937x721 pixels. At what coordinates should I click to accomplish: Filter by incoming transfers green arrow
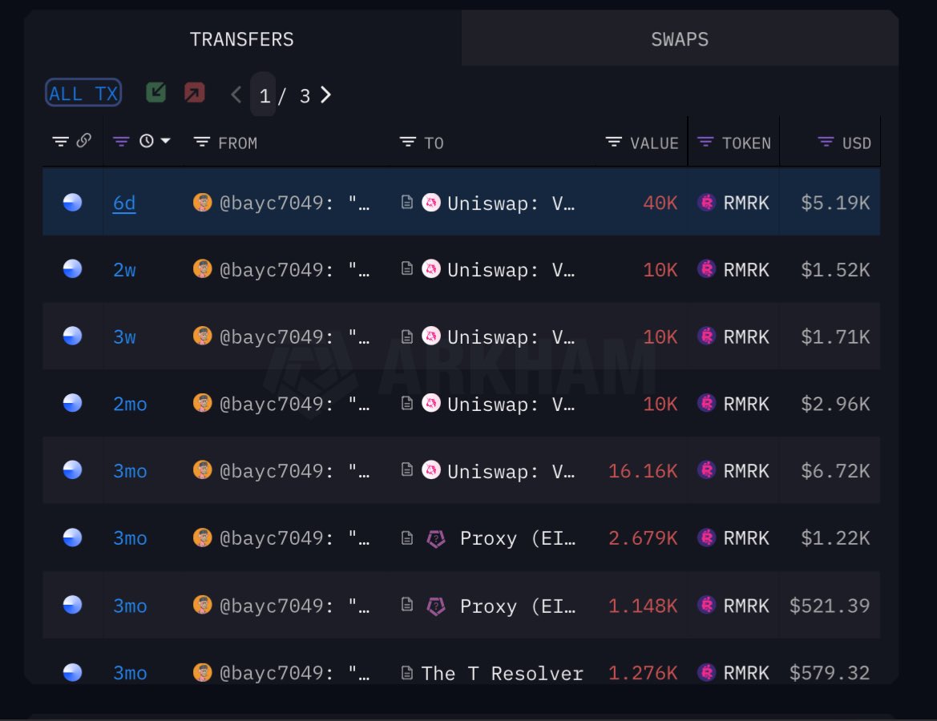pos(156,93)
